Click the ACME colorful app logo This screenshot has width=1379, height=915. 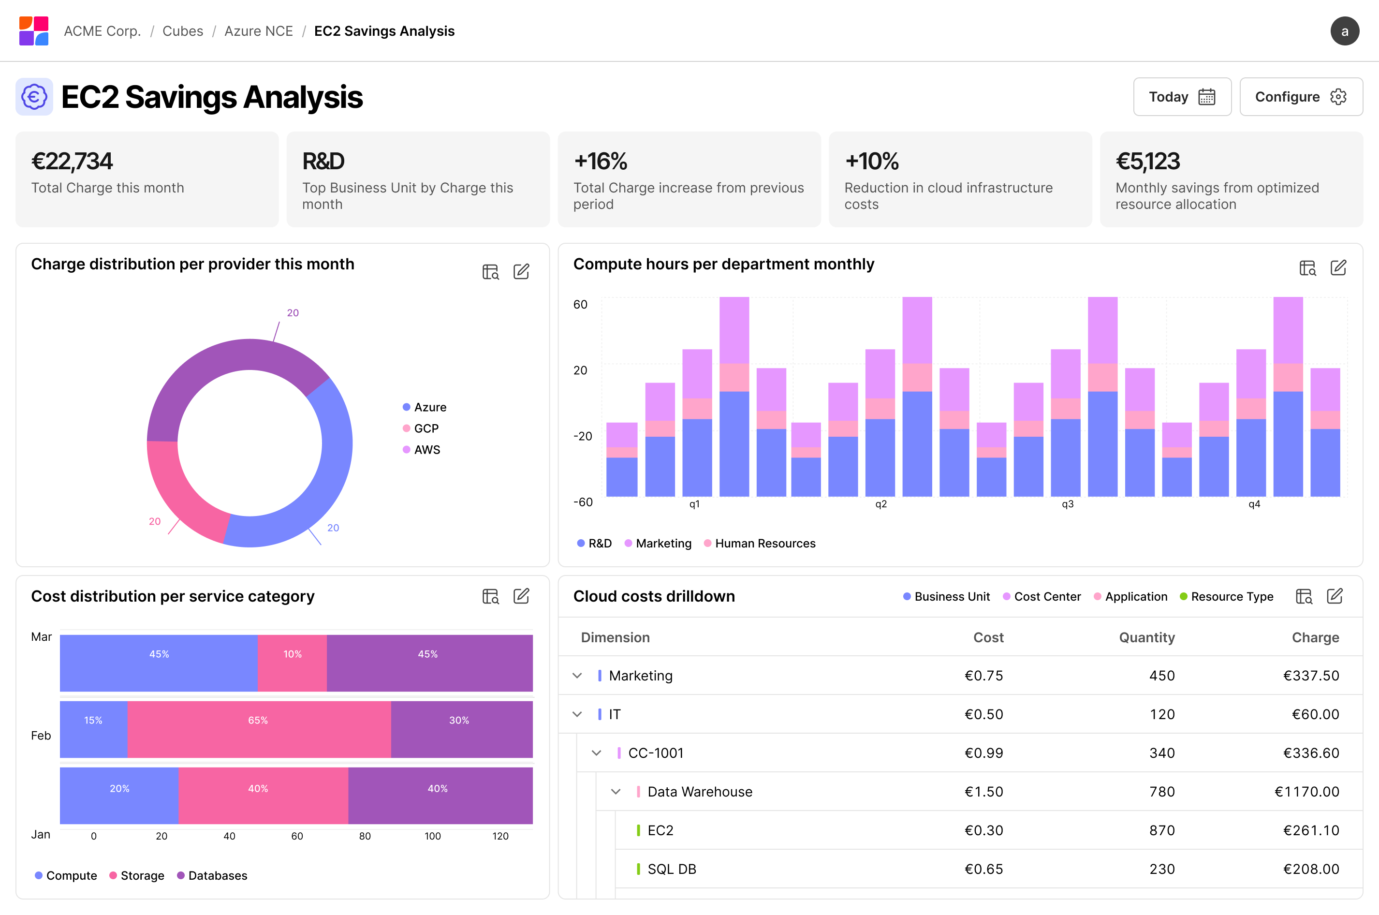[x=34, y=31]
